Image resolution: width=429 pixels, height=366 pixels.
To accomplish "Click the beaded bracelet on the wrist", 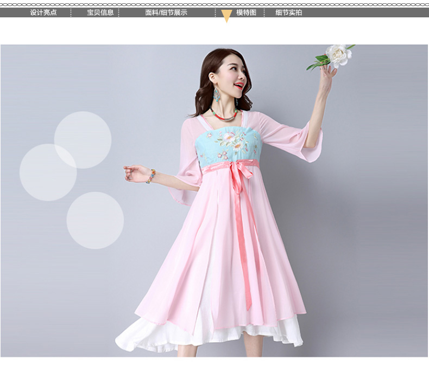I will tap(150, 176).
